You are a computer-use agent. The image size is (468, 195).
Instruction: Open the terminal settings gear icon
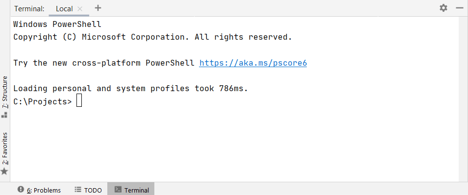(x=443, y=8)
